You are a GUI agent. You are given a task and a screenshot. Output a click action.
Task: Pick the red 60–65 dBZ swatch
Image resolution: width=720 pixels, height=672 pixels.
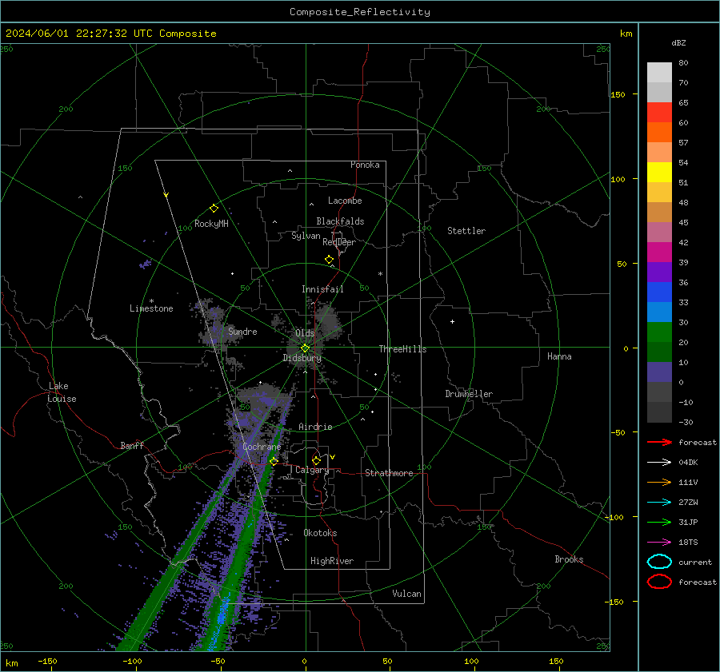tap(659, 113)
